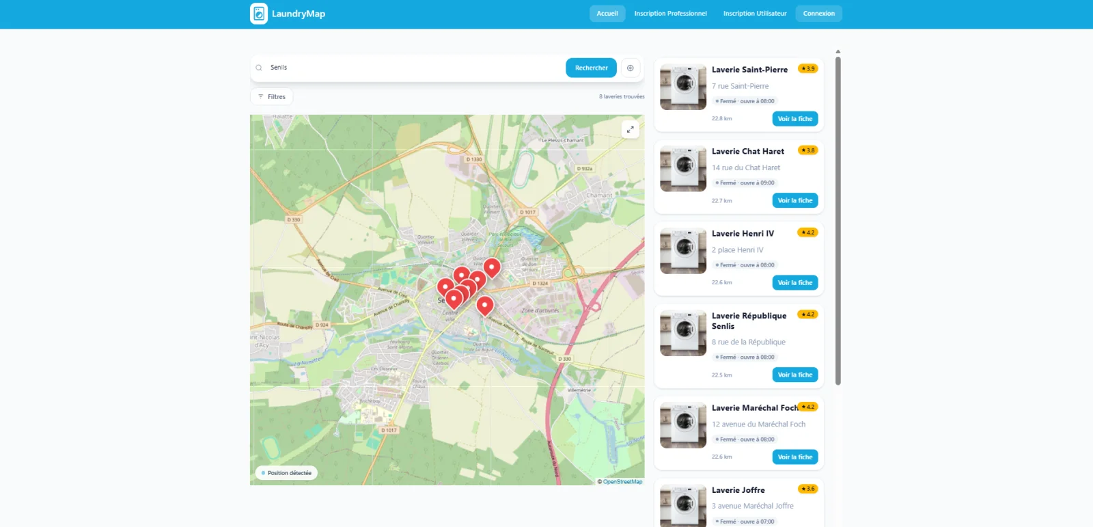The width and height of the screenshot is (1093, 527).
Task: View the fiche for Laverie Saint-Pierre
Action: [x=795, y=119]
